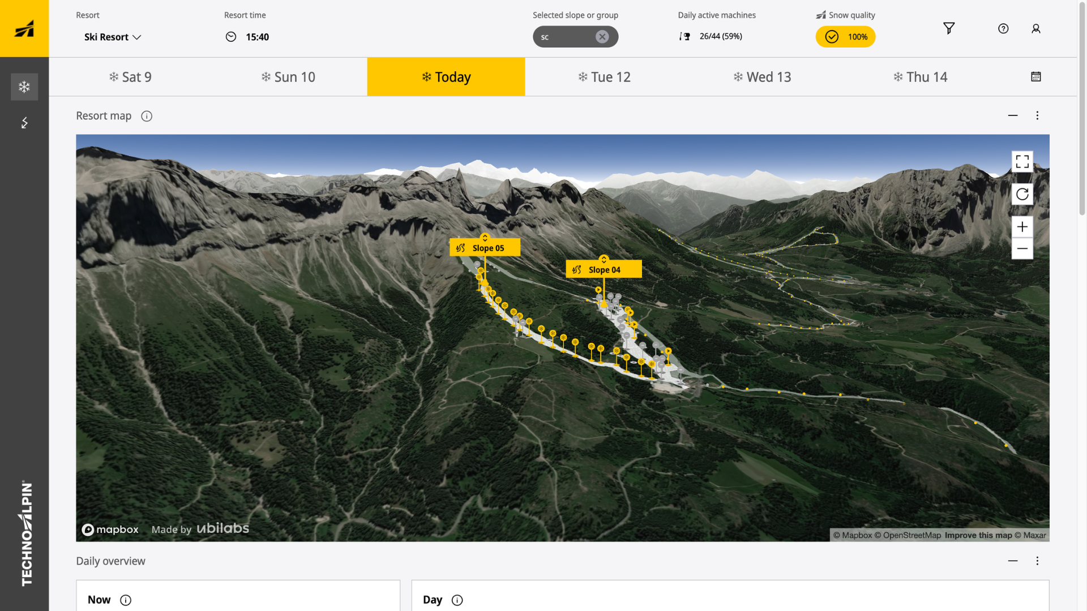Click the slope/ski trail icon on Slope 05 label
The width and height of the screenshot is (1087, 611).
[461, 248]
